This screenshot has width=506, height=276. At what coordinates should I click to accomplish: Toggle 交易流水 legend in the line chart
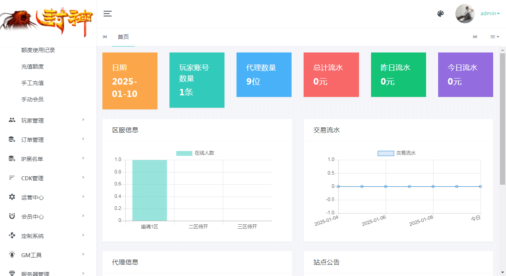click(x=397, y=153)
